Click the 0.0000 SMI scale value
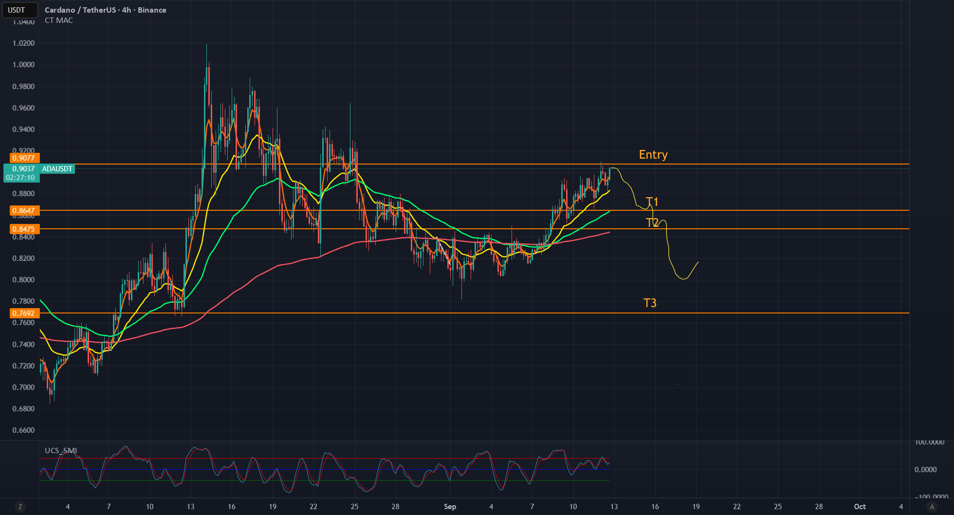 [x=925, y=469]
